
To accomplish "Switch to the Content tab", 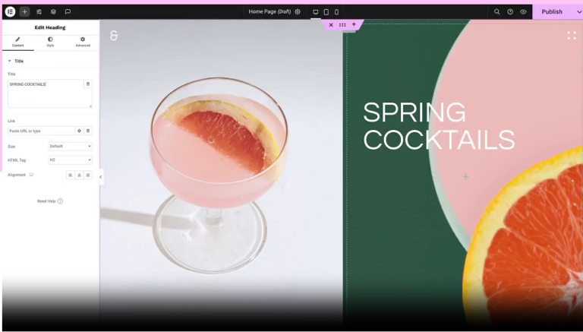I will pyautogui.click(x=18, y=42).
